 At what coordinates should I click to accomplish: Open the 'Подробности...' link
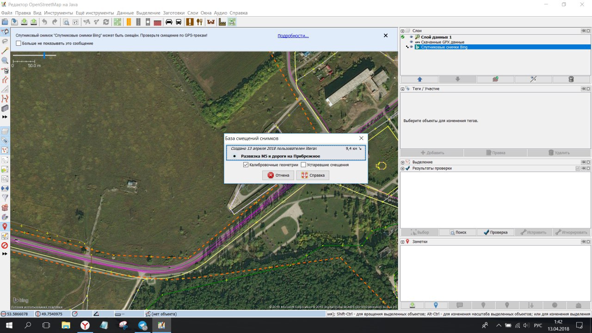pyautogui.click(x=293, y=36)
